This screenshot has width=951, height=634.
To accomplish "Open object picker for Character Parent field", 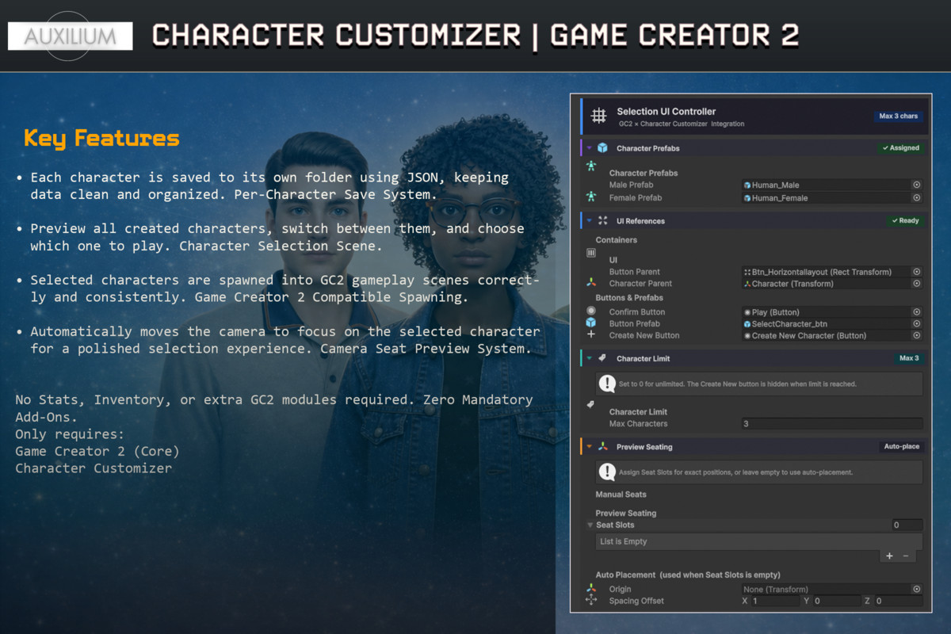I will pyautogui.click(x=917, y=284).
